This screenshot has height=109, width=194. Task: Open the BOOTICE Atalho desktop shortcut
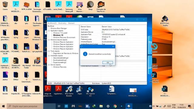point(165,21)
